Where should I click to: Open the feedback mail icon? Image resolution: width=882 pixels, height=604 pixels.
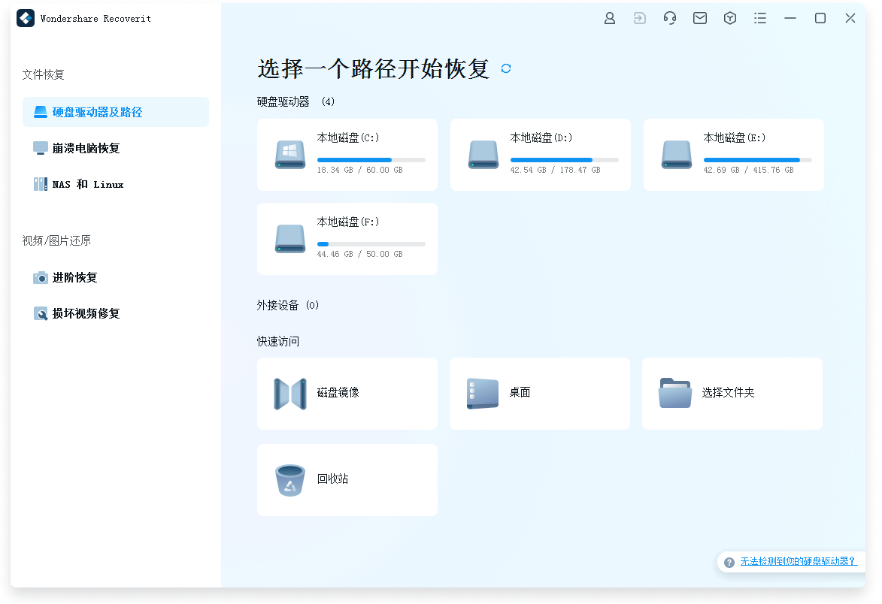(700, 17)
